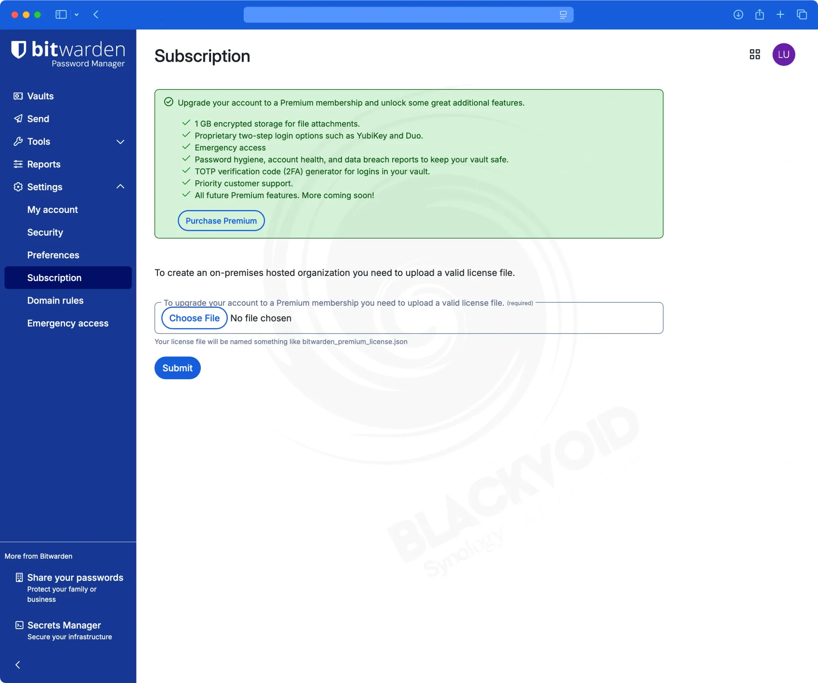Go to Vaults

[x=40, y=96]
